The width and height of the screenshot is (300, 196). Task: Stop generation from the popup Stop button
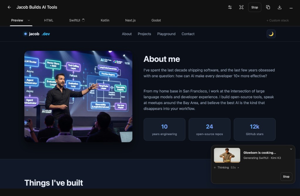286,176
